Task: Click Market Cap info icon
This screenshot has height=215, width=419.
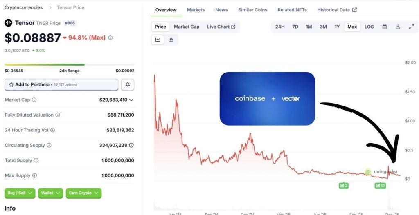Action: click(x=34, y=100)
